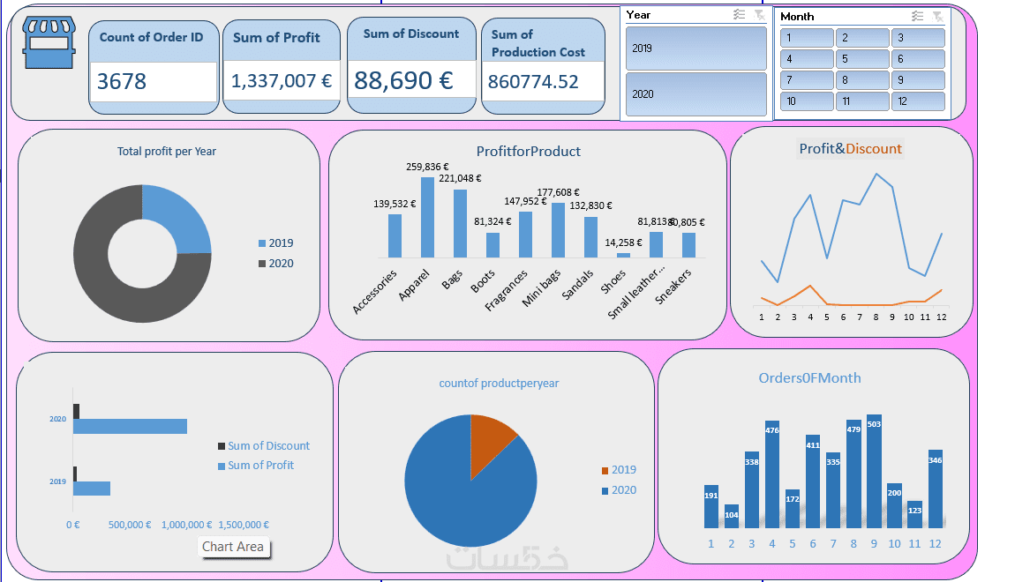Select month 10 in the Month slicer
Viewport: 1015px width, 582px height.
[807, 101]
